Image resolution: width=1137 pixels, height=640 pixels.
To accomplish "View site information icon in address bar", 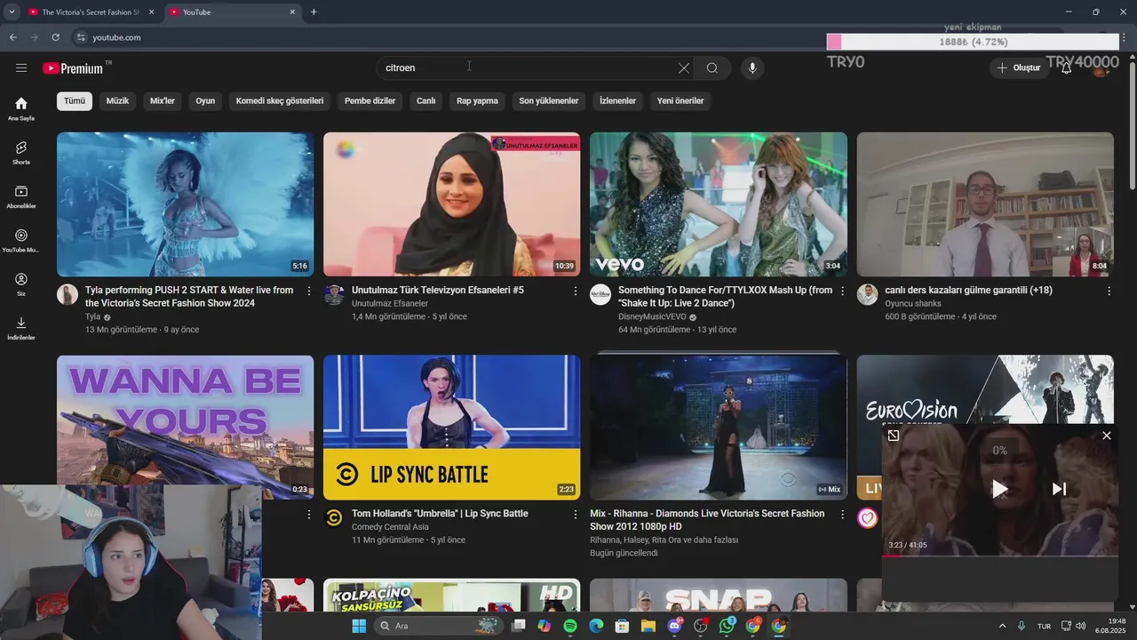I will [80, 37].
